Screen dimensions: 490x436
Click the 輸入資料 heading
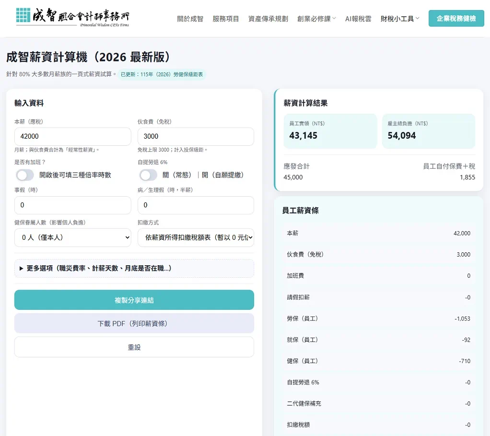(x=29, y=103)
